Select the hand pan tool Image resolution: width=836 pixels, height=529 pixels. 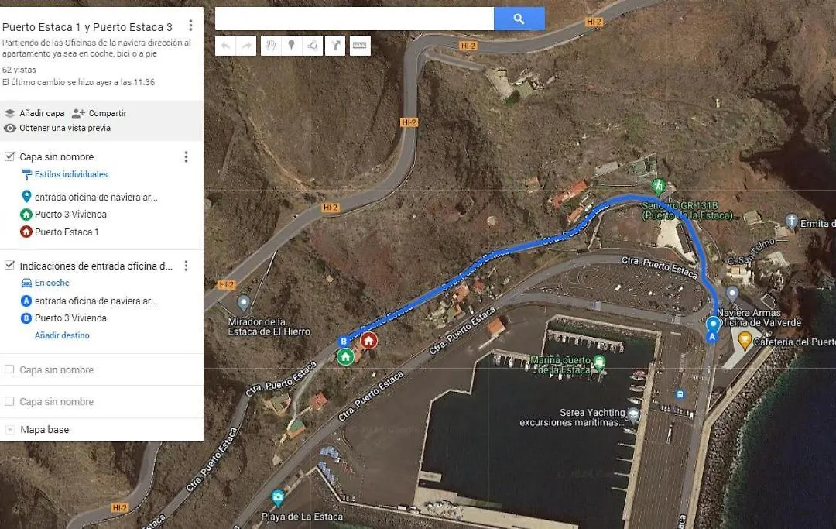(271, 46)
